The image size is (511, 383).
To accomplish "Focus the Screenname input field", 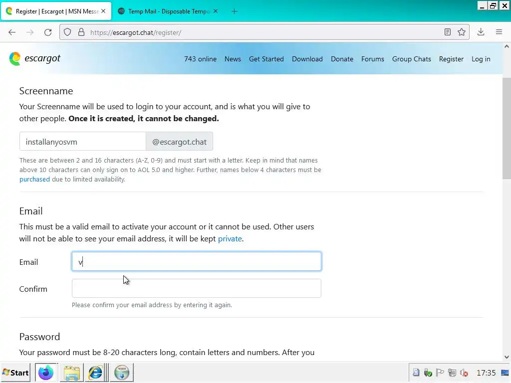I will point(83,141).
